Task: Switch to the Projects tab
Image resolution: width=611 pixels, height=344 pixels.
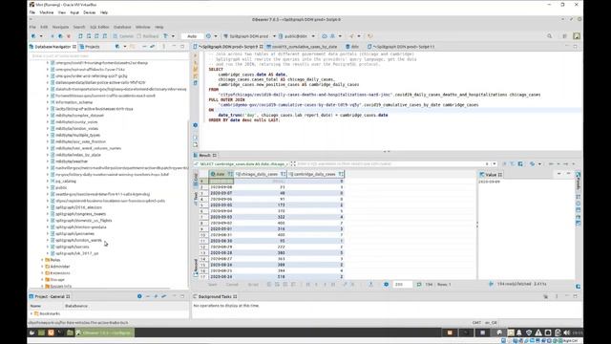Action: [90, 47]
